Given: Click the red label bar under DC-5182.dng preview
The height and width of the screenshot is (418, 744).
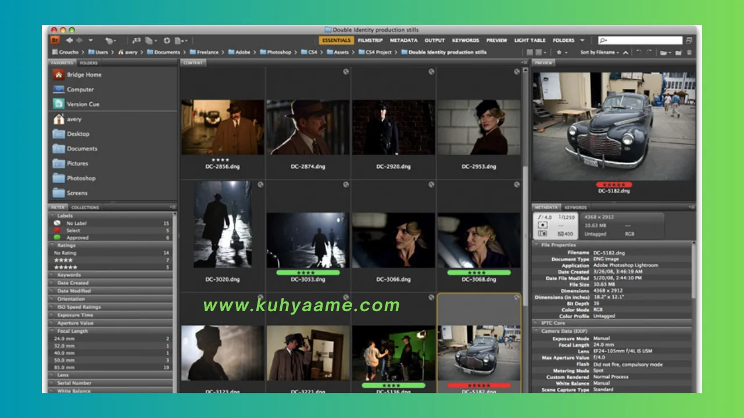Looking at the screenshot, I should point(614,185).
